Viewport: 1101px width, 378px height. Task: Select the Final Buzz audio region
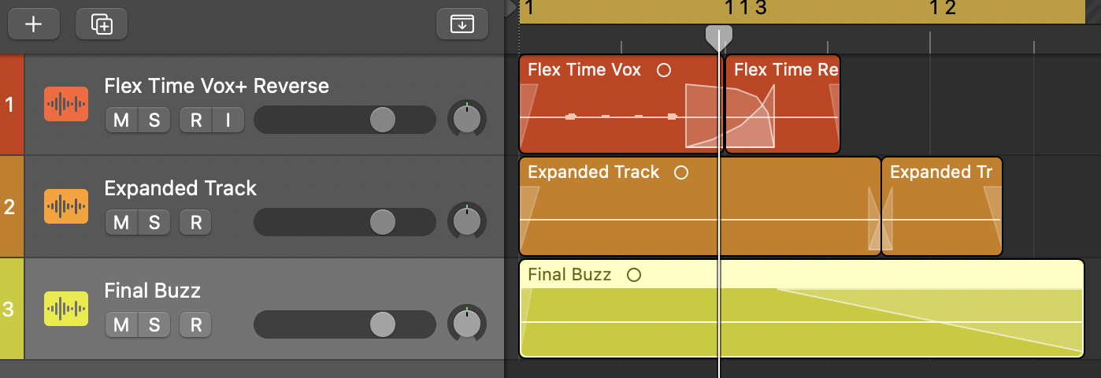click(802, 309)
